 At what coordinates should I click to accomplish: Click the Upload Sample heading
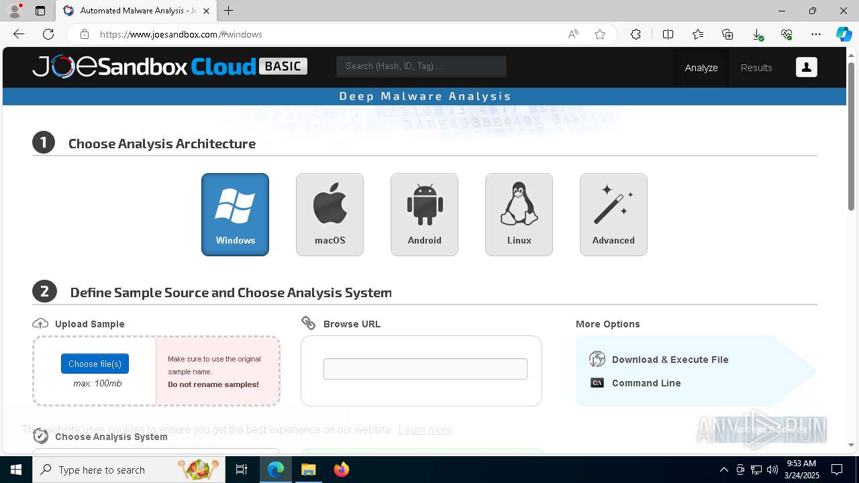coord(89,324)
